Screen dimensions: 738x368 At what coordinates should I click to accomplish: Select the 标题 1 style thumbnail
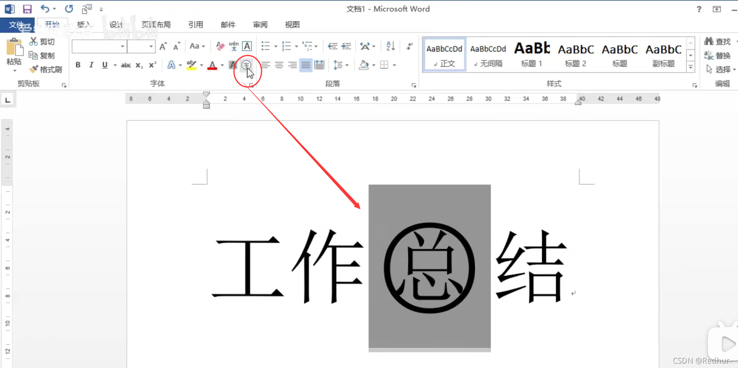point(532,54)
